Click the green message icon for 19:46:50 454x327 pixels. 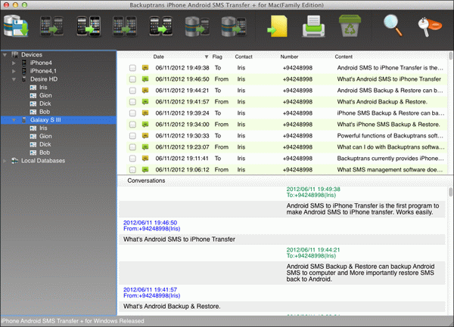(145, 79)
